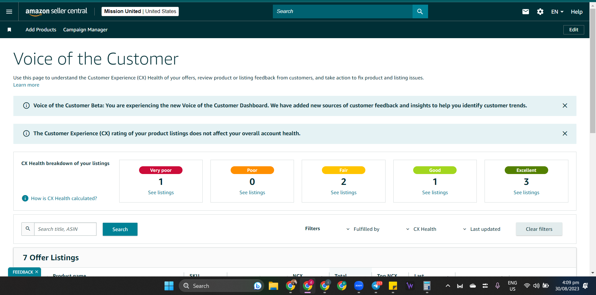The image size is (596, 295).
Task: Follow the Learn more link
Action: click(26, 85)
